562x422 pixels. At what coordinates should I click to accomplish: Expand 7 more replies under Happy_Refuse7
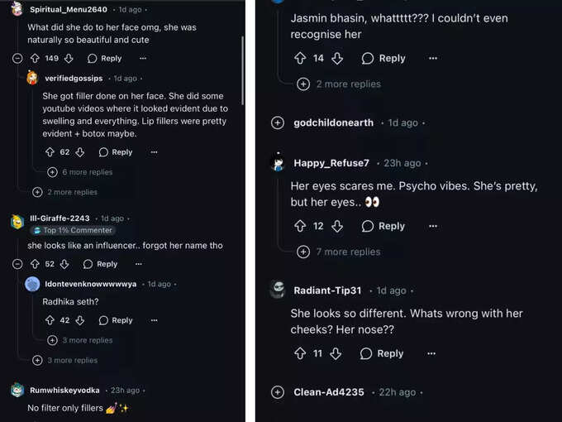pos(339,252)
